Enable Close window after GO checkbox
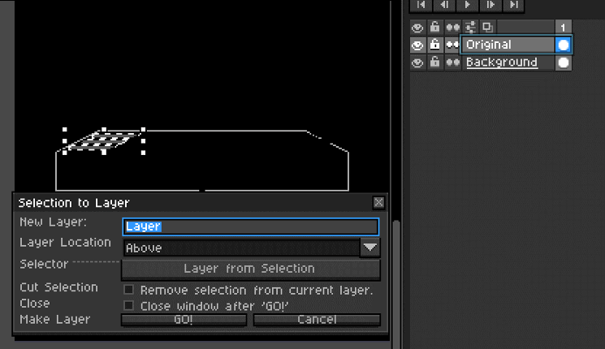Viewport: 605px width, 349px height. (x=128, y=306)
